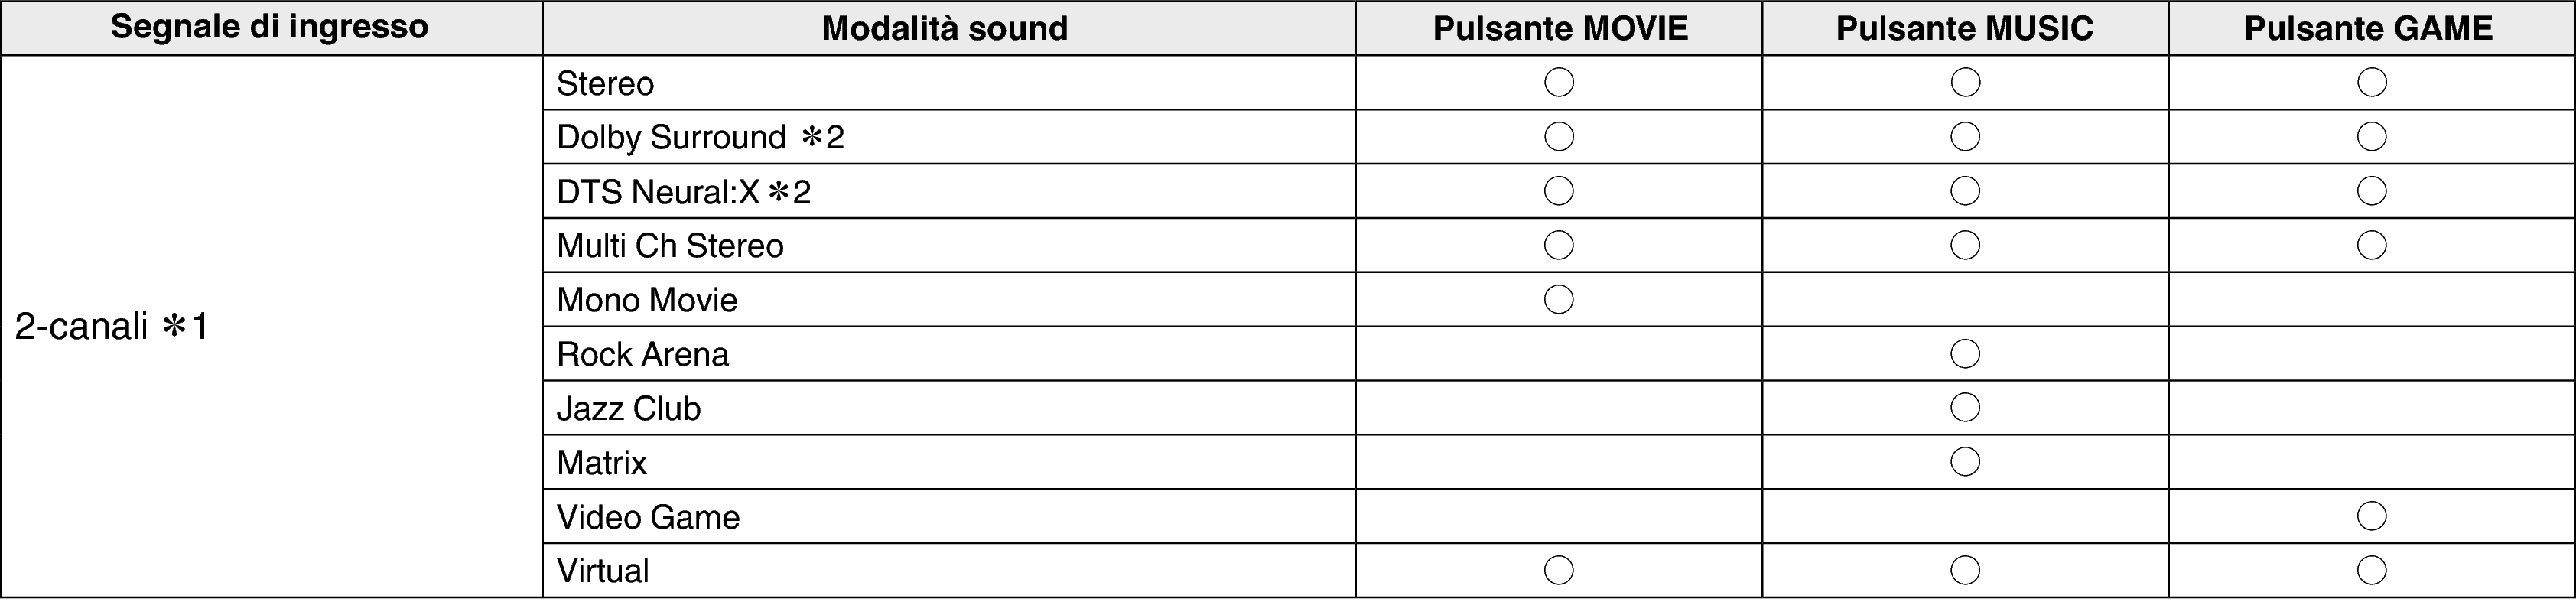The height and width of the screenshot is (602, 2576).
Task: Select the Video Game circle under Pulsante GAME
Action: (x=2372, y=516)
